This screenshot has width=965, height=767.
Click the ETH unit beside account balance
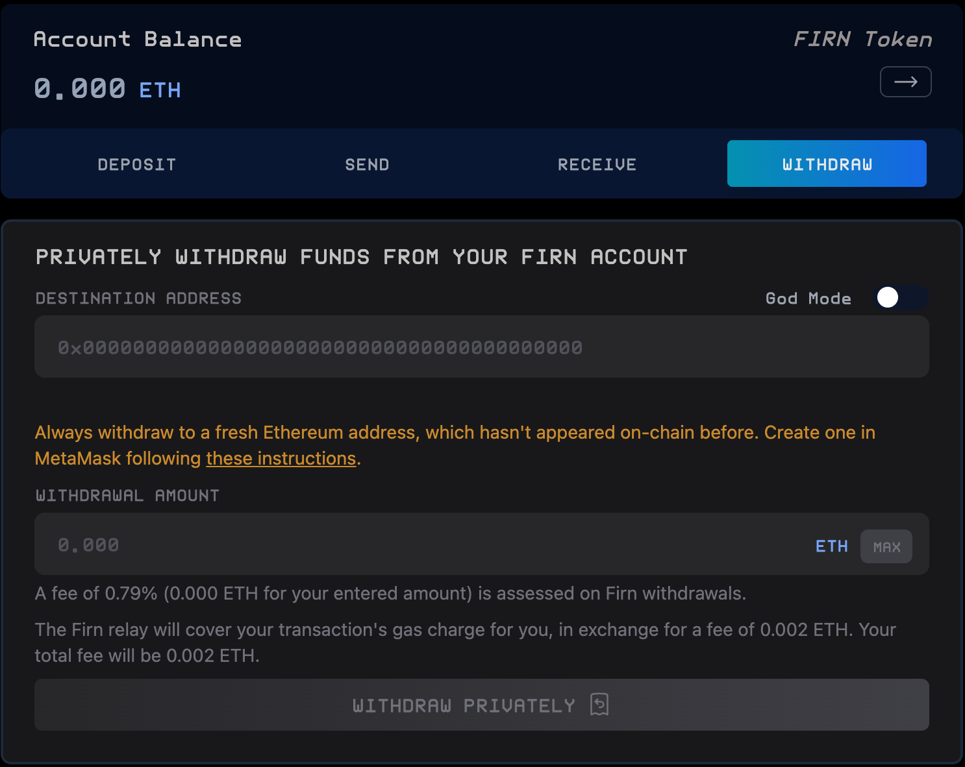[x=160, y=90]
